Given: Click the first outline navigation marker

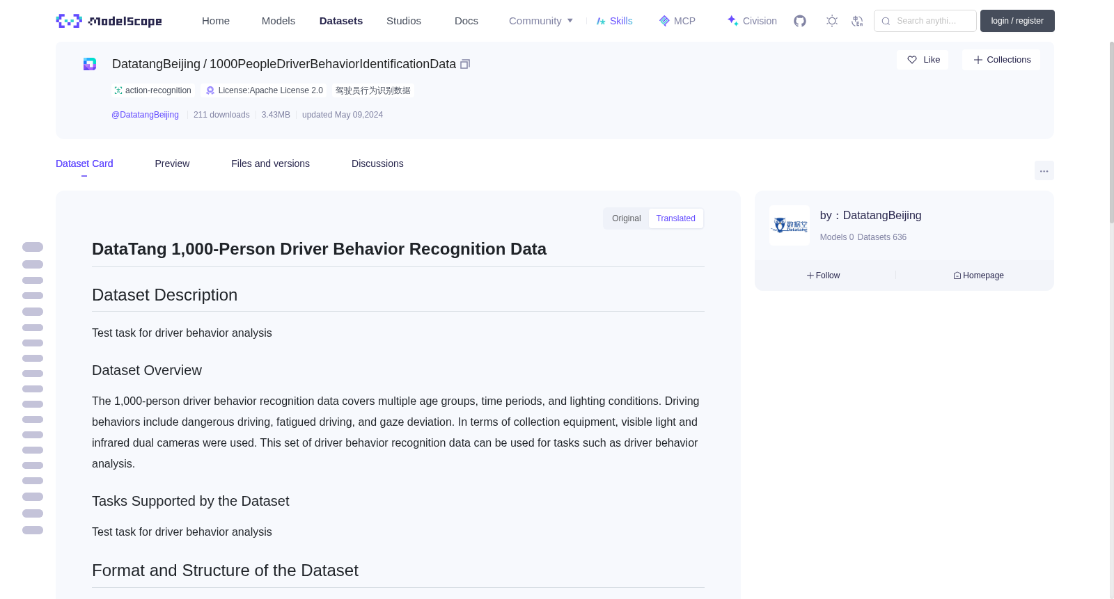Looking at the screenshot, I should [x=33, y=247].
